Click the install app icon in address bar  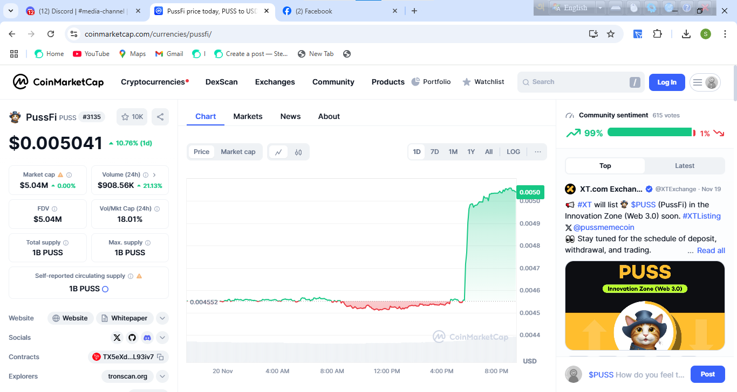593,34
